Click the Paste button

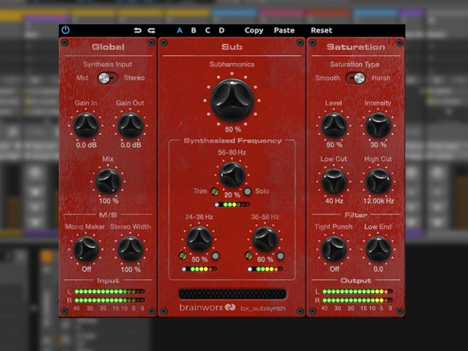[284, 31]
